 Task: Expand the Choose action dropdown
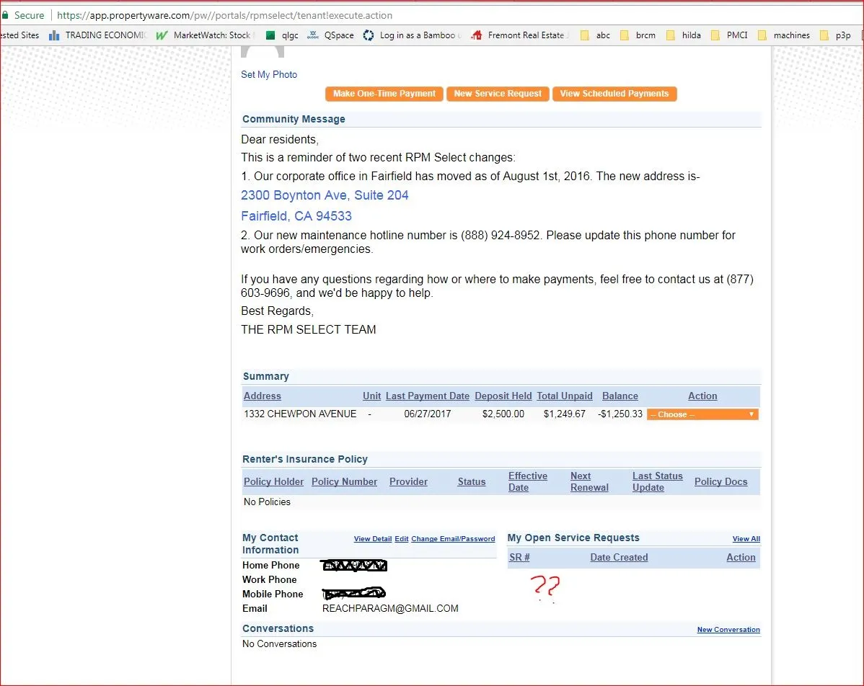pos(702,414)
